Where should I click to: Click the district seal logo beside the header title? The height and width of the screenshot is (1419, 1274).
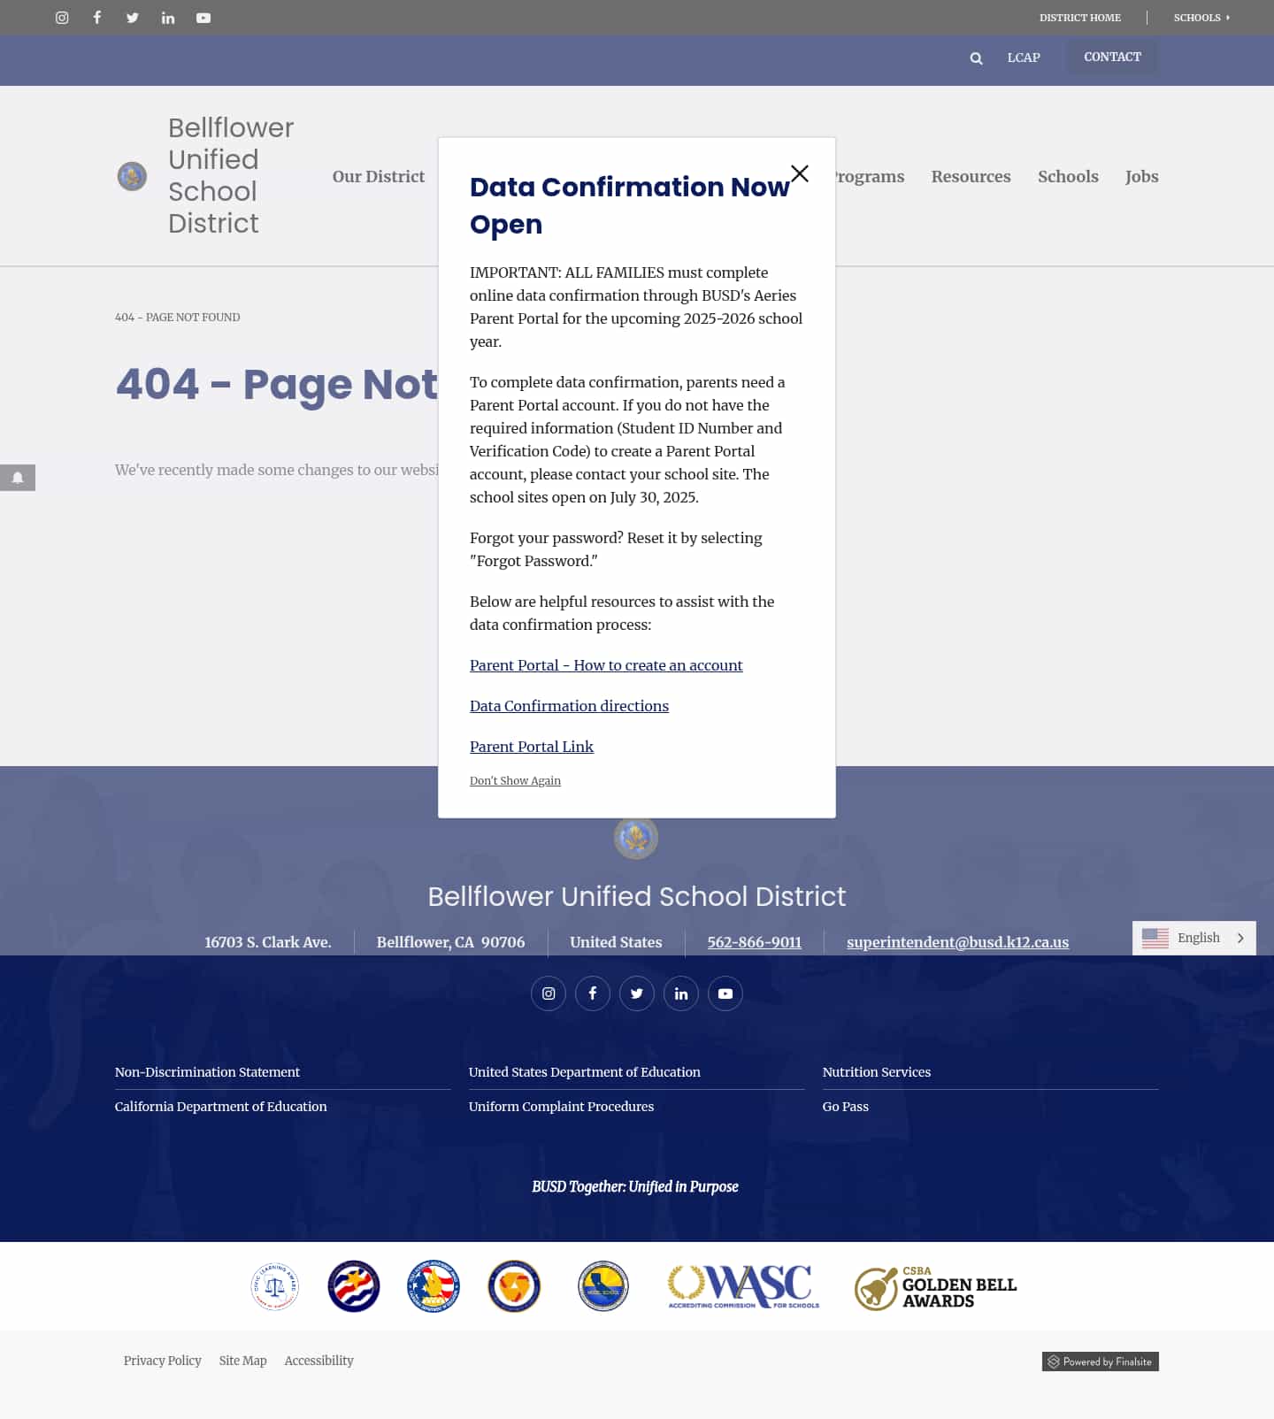click(132, 176)
